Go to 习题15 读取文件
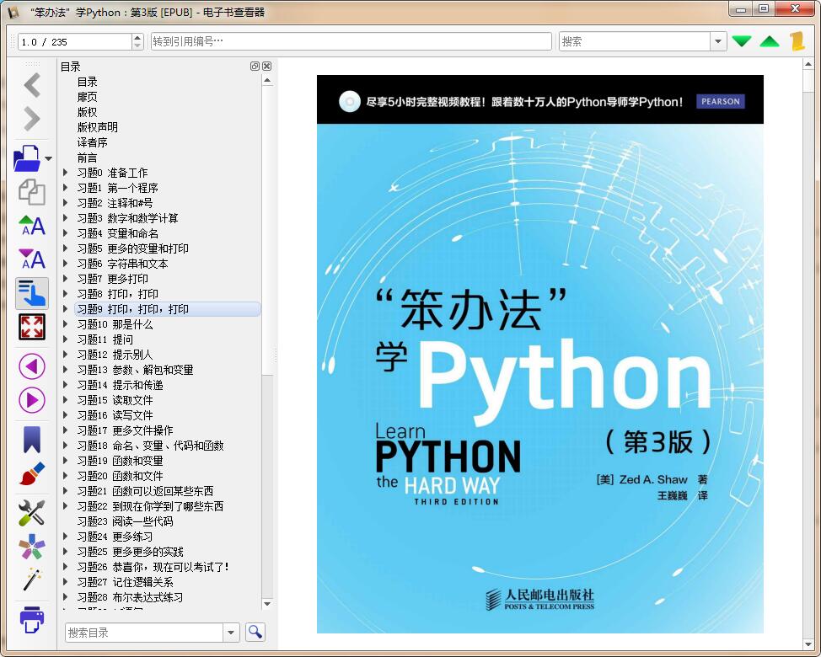The image size is (821, 657). (115, 399)
